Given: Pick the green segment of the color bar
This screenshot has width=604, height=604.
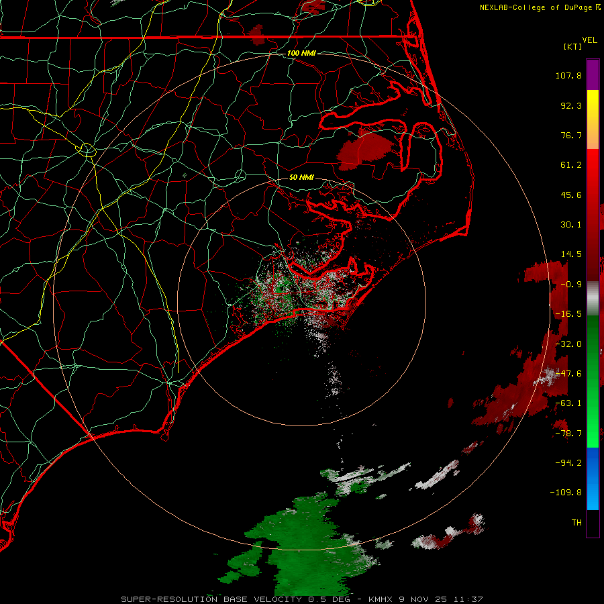Looking at the screenshot, I should (593, 381).
